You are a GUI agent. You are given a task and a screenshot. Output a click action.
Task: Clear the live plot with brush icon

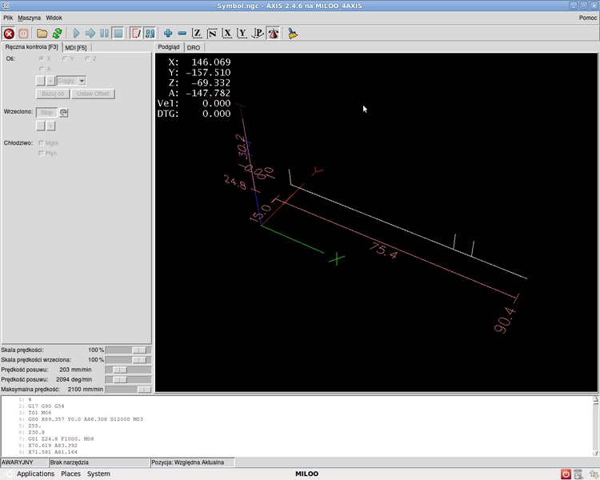[x=293, y=34]
